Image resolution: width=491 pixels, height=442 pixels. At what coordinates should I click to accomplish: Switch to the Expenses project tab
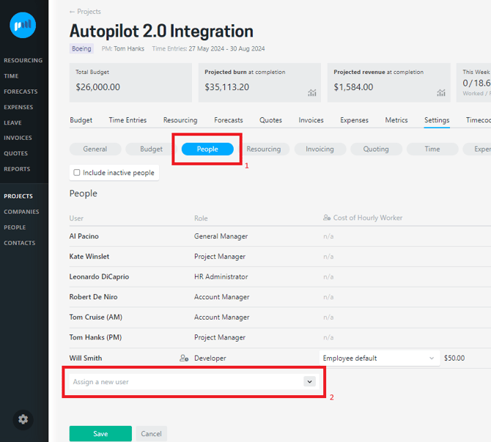tap(354, 120)
